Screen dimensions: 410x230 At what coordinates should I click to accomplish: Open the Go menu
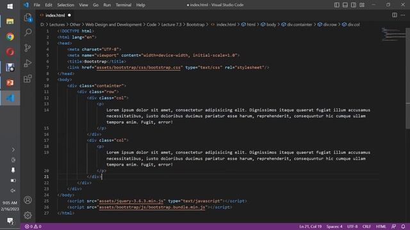(95, 5)
